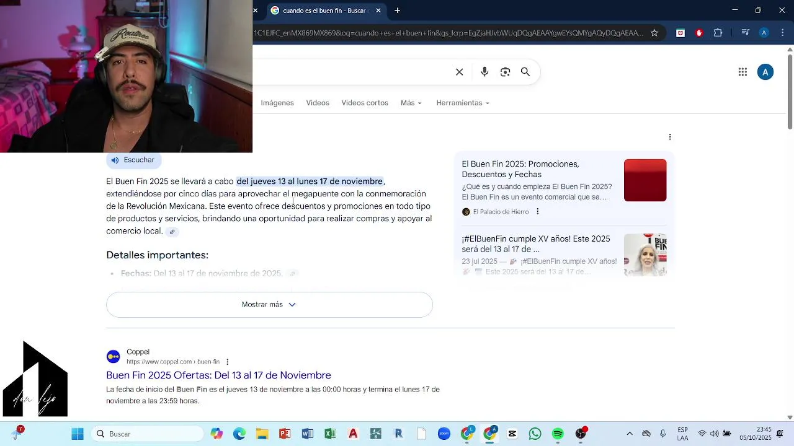Click the scrollbar down arrow
The height and width of the screenshot is (446, 794).
[x=790, y=418]
